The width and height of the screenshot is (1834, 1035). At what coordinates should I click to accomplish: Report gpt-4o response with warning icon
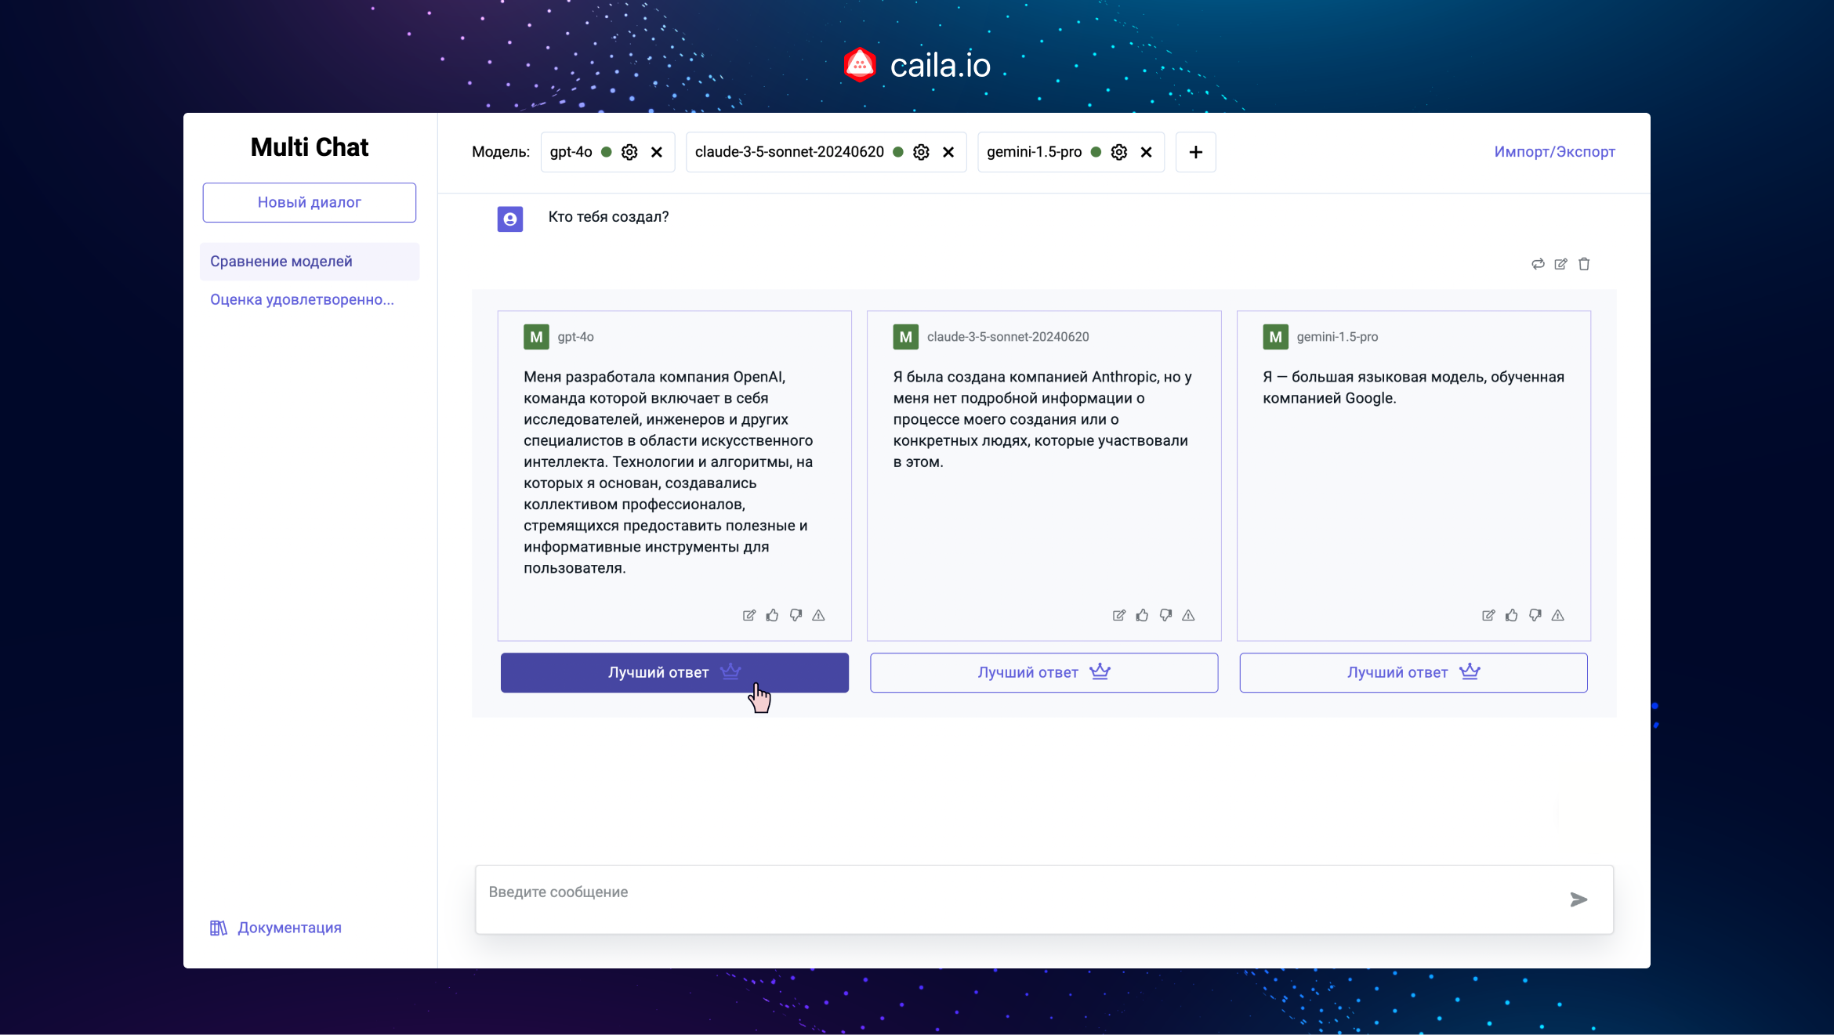tap(818, 615)
